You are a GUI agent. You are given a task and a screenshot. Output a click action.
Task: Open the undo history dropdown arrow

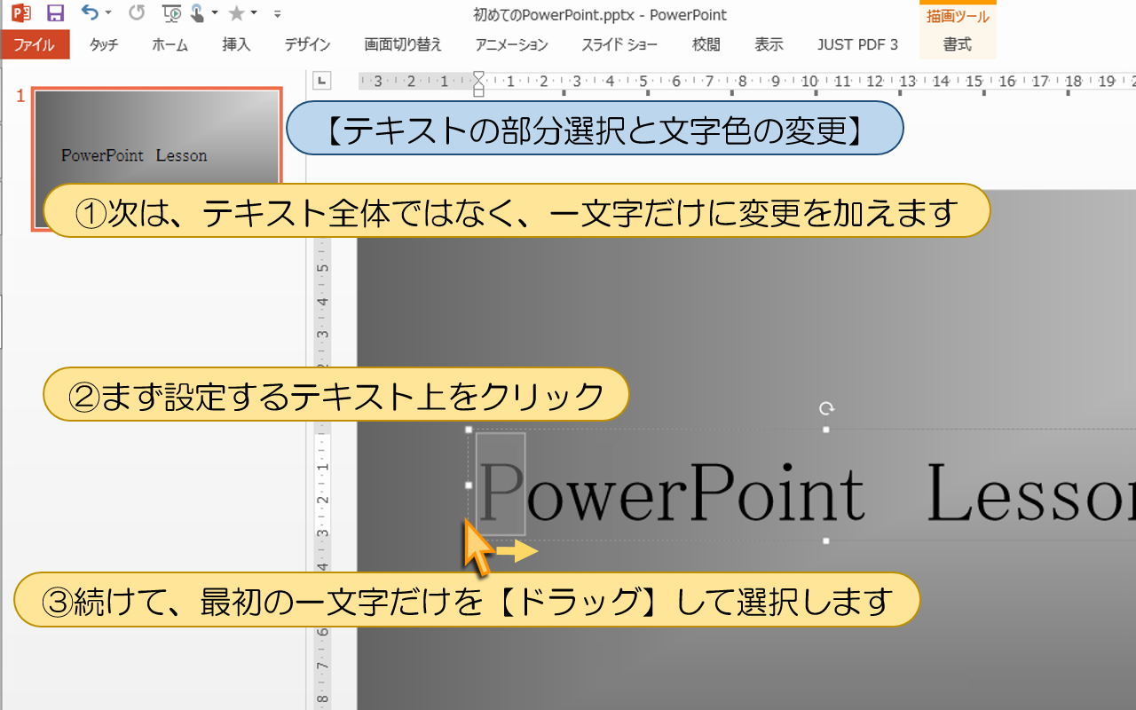coord(108,13)
